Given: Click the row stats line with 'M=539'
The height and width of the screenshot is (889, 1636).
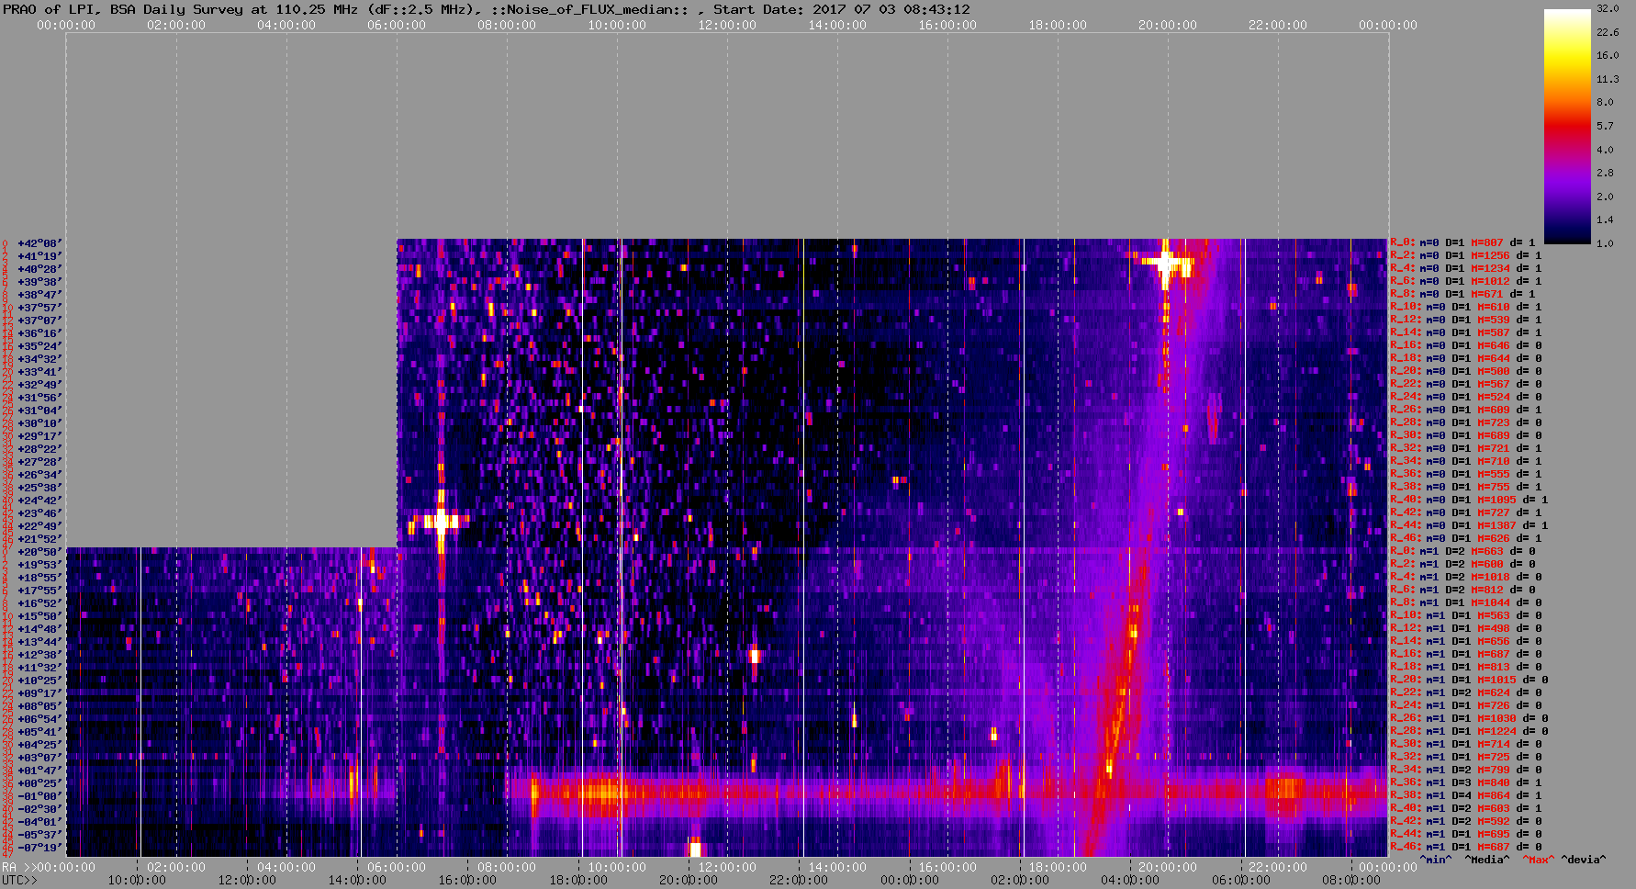Looking at the screenshot, I should [1466, 320].
